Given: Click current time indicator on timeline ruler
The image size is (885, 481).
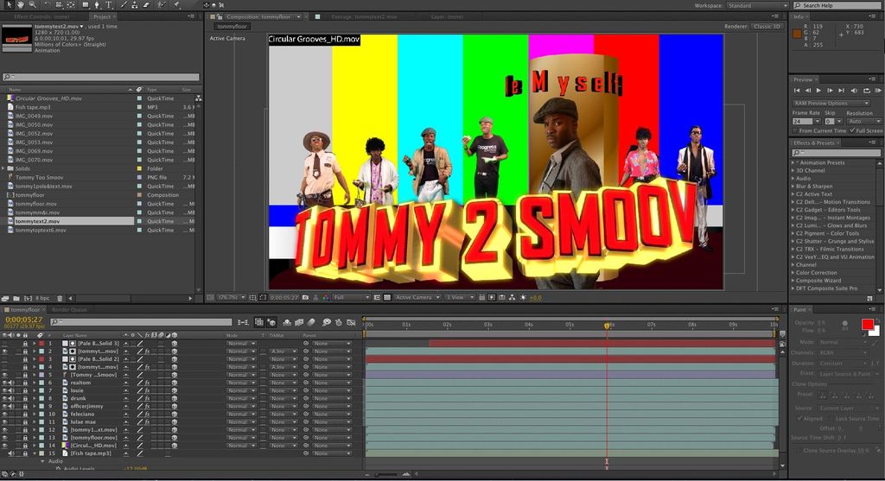Looking at the screenshot, I should (x=608, y=326).
